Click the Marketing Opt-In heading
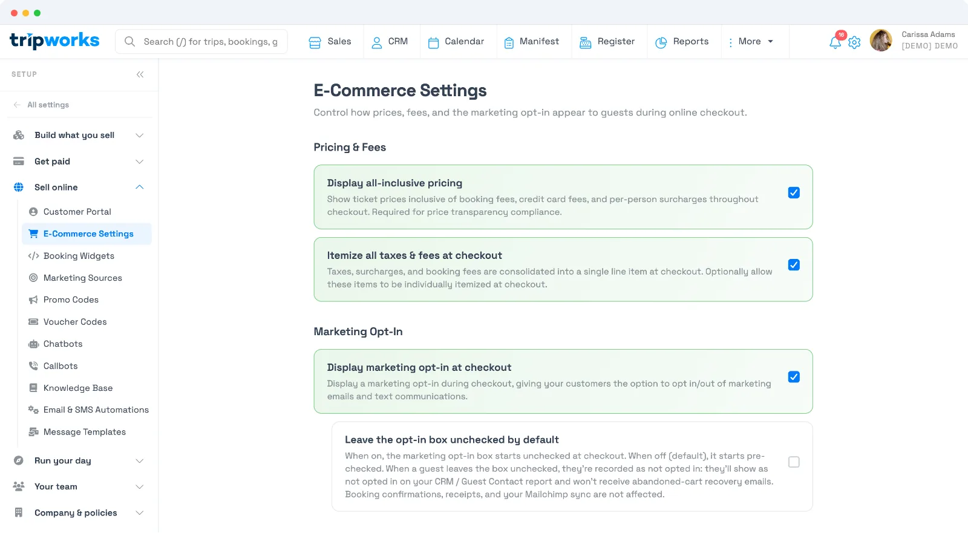The height and width of the screenshot is (533, 968). coord(358,332)
